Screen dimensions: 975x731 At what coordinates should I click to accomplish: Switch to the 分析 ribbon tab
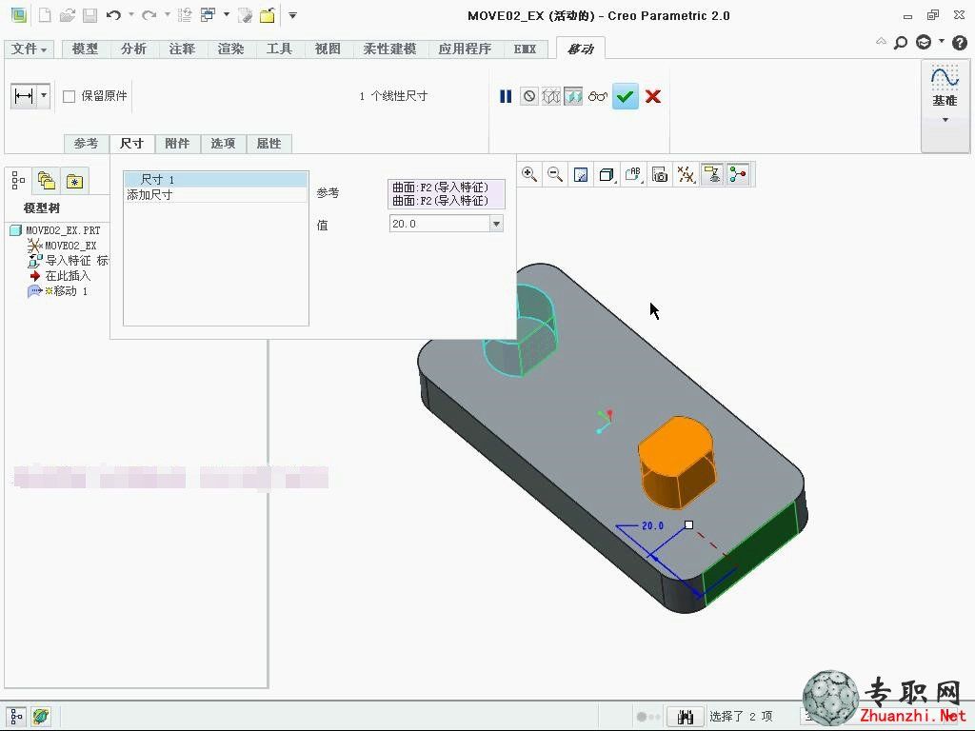click(133, 49)
